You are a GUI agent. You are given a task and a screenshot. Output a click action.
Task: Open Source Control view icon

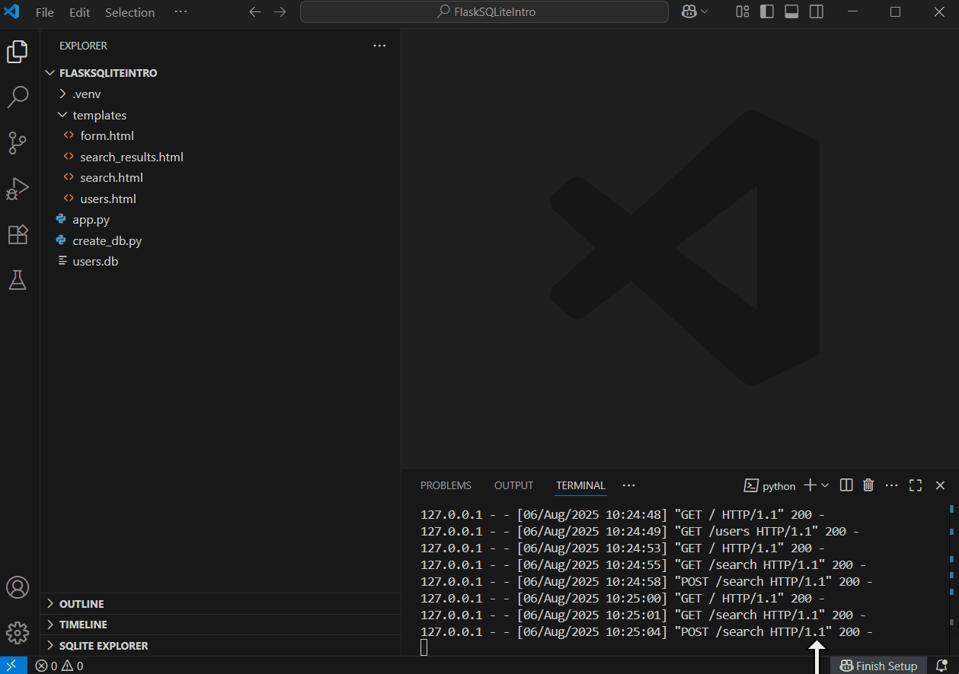[18, 142]
